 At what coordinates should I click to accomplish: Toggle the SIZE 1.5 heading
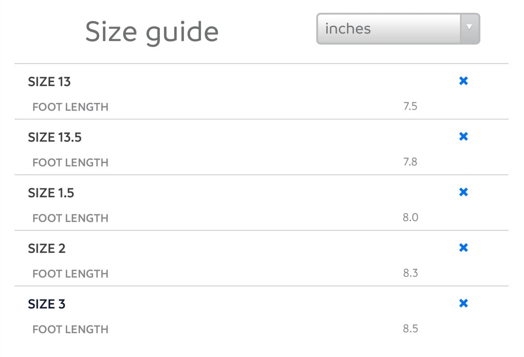tap(51, 193)
